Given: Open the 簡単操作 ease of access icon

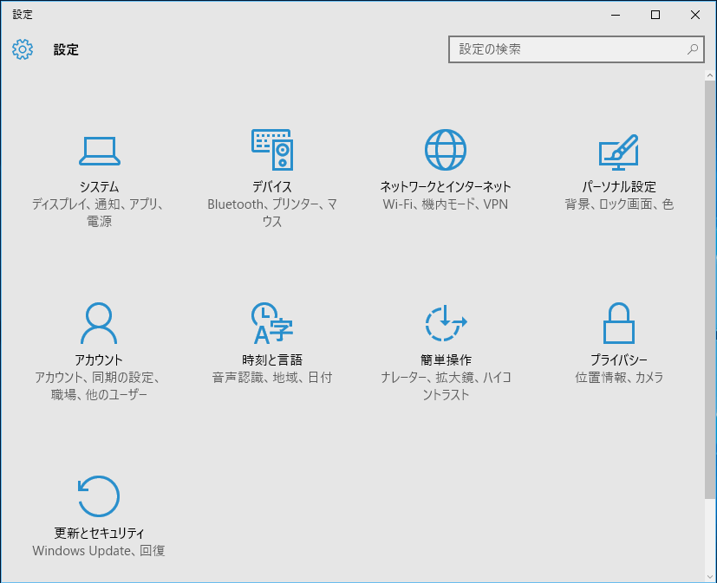Looking at the screenshot, I should [x=446, y=323].
